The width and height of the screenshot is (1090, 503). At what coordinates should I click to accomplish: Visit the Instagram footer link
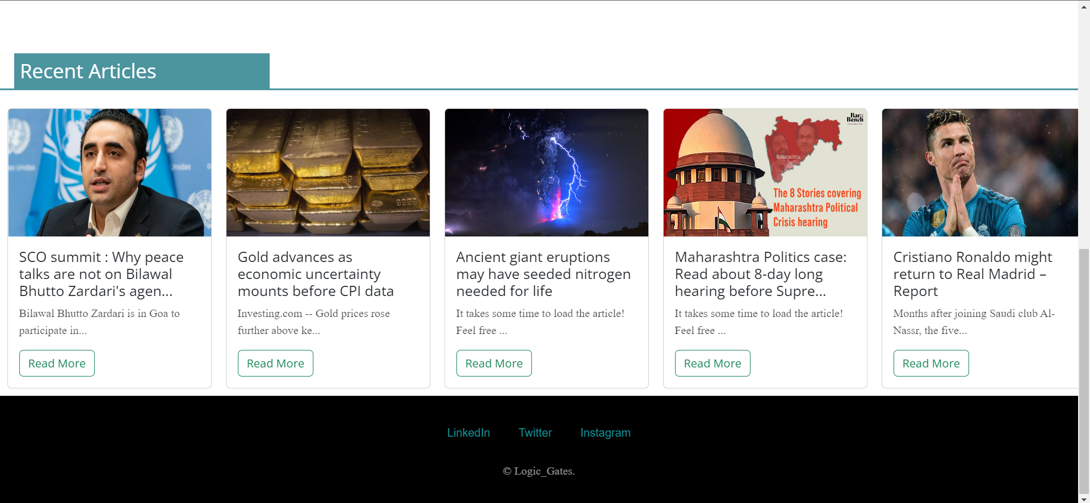[605, 433]
